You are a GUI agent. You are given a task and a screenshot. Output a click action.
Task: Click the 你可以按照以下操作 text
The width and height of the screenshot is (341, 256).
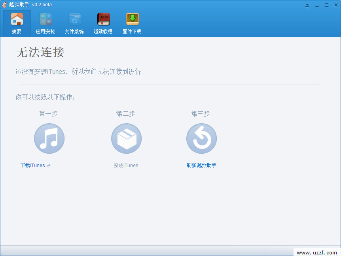[45, 97]
